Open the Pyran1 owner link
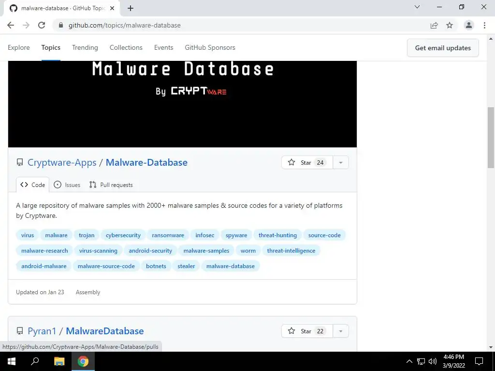Viewport: 495px width, 371px height. pos(42,331)
